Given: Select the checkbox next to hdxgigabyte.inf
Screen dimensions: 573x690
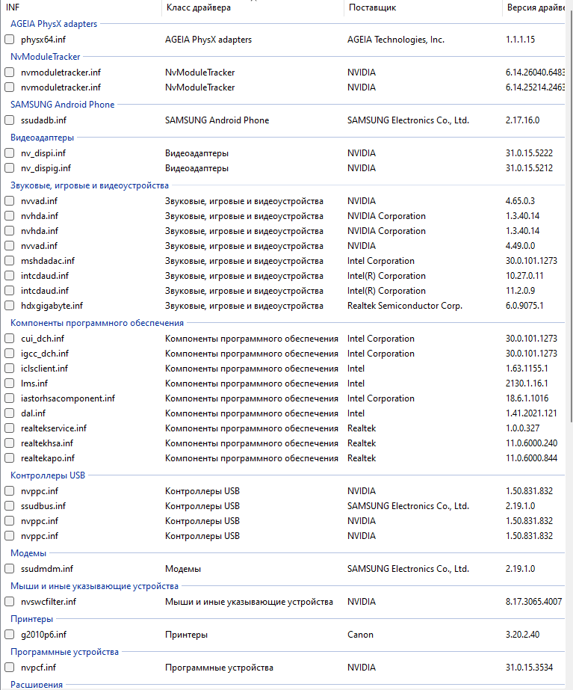Looking at the screenshot, I should [9, 306].
